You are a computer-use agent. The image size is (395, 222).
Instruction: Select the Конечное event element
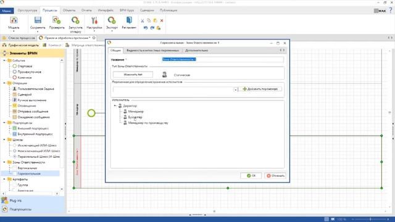pyautogui.click(x=25, y=78)
